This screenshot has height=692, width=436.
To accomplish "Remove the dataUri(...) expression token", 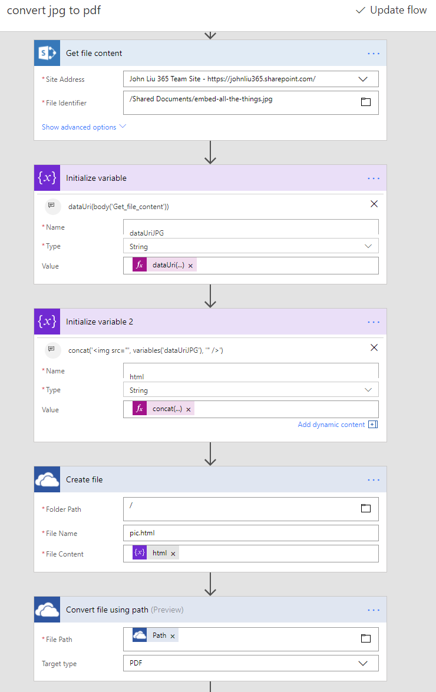I will (x=191, y=266).
